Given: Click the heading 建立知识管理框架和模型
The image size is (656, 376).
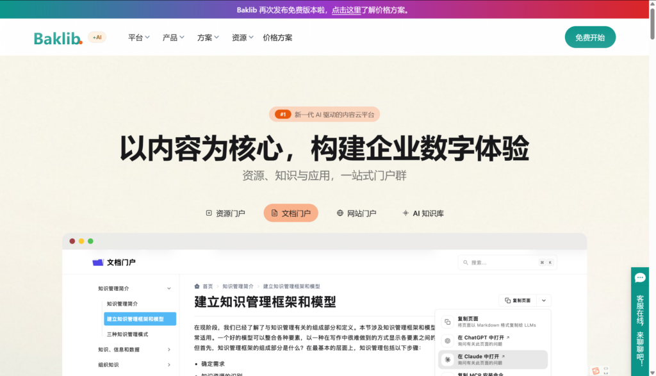Looking at the screenshot, I should 265,302.
